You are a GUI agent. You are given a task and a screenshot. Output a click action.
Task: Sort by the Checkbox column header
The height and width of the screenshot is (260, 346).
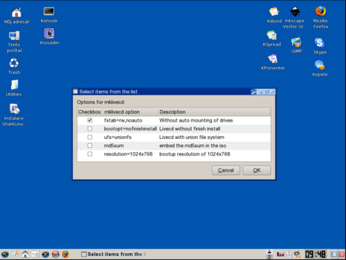[x=89, y=112]
